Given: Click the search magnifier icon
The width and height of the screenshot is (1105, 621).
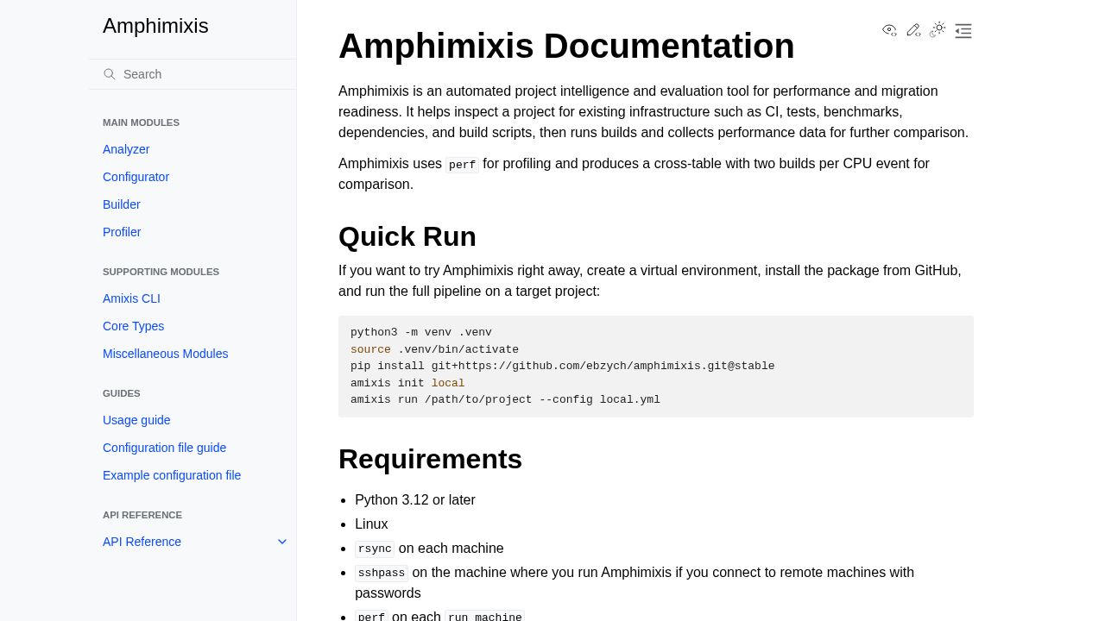Looking at the screenshot, I should [x=110, y=74].
